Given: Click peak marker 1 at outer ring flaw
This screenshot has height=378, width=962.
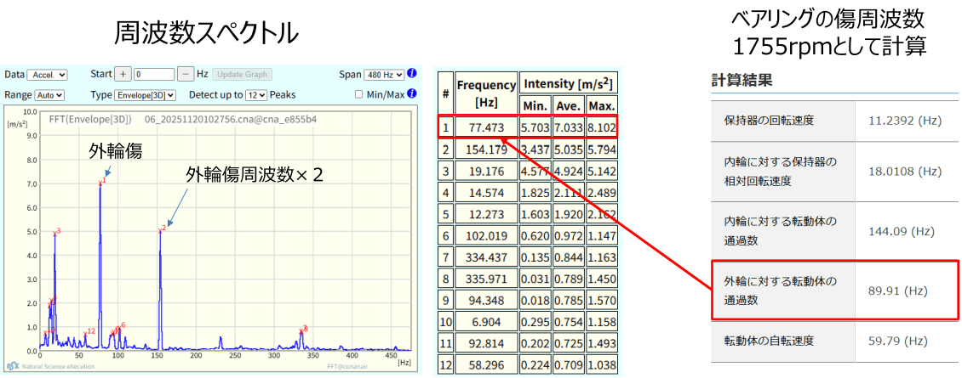Looking at the screenshot, I should 101,182.
